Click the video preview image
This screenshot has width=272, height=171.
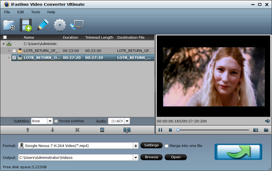click(x=214, y=77)
